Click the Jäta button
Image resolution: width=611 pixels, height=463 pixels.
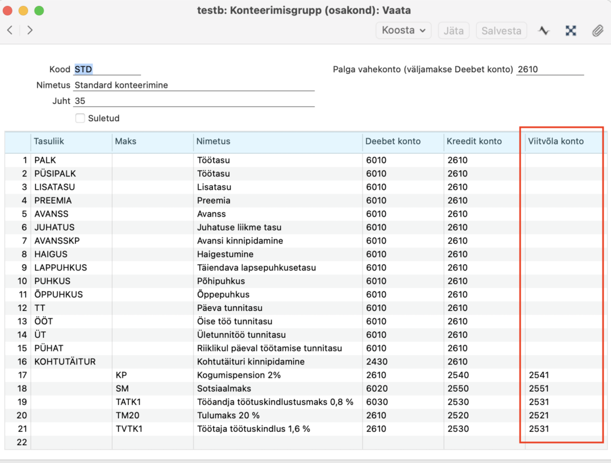point(453,30)
